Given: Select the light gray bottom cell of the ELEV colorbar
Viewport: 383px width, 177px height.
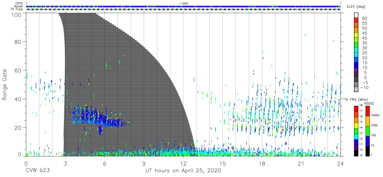Looking at the screenshot, I should [356, 89].
